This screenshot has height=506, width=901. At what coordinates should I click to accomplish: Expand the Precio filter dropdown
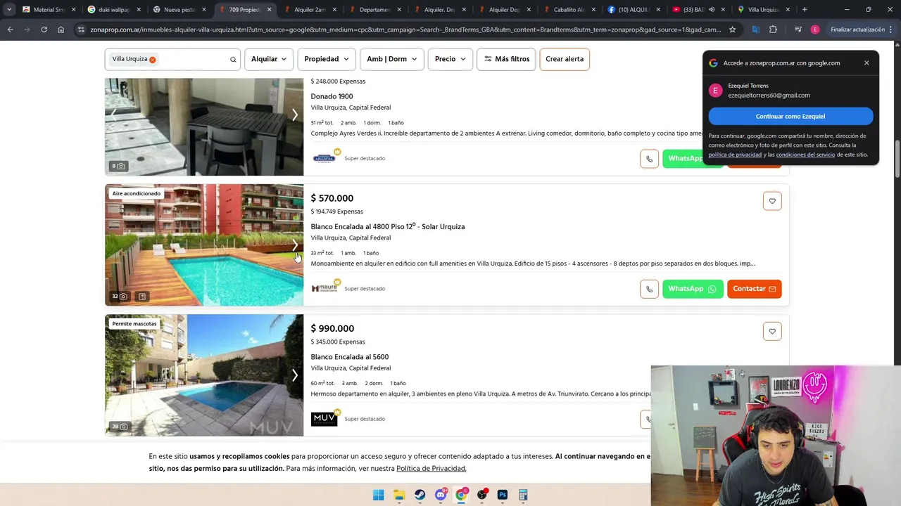[x=450, y=59]
